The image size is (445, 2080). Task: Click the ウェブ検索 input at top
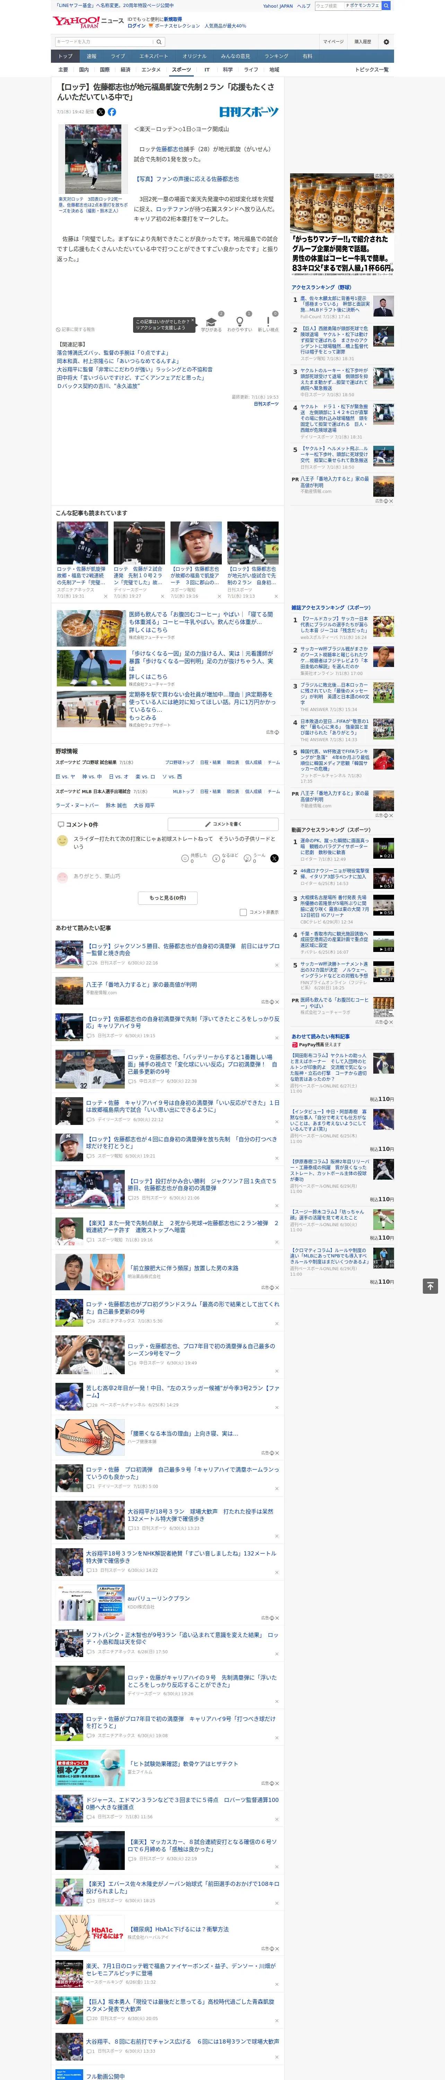tap(330, 6)
